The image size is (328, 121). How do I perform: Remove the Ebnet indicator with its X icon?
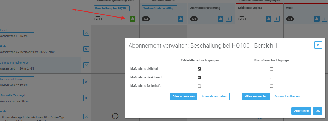[x=86, y=33]
